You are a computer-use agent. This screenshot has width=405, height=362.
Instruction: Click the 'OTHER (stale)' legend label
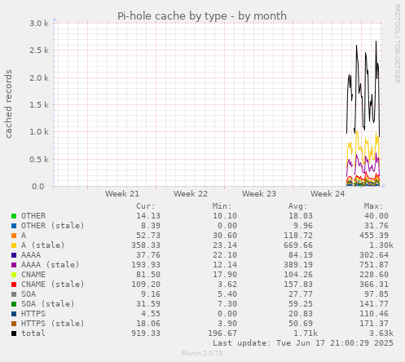coord(53,226)
